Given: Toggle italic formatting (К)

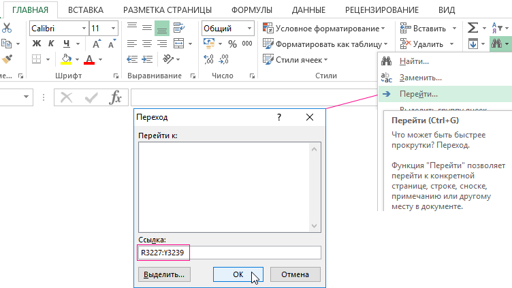Looking at the screenshot, I should pyautogui.click(x=51, y=44).
